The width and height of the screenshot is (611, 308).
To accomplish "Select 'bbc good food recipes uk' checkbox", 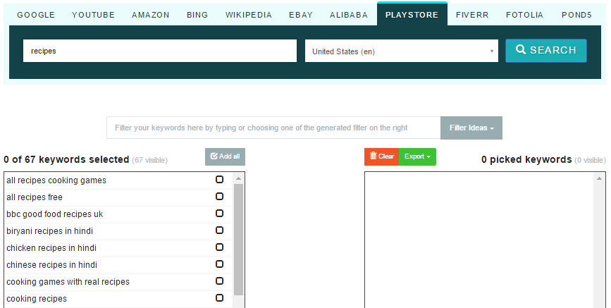I will coord(219,214).
